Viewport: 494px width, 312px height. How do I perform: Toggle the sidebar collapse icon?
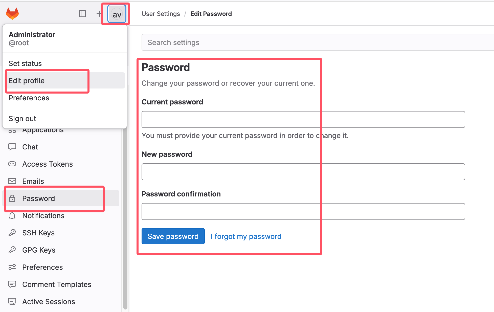(x=82, y=14)
